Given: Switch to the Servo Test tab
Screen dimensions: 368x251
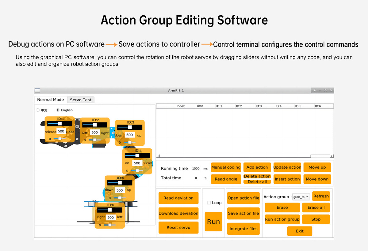Looking at the screenshot, I should coord(81,100).
